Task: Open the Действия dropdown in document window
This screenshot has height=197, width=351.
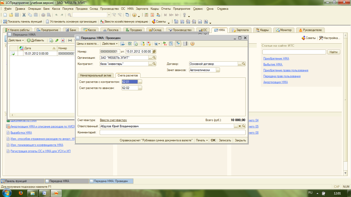Action: point(110,44)
